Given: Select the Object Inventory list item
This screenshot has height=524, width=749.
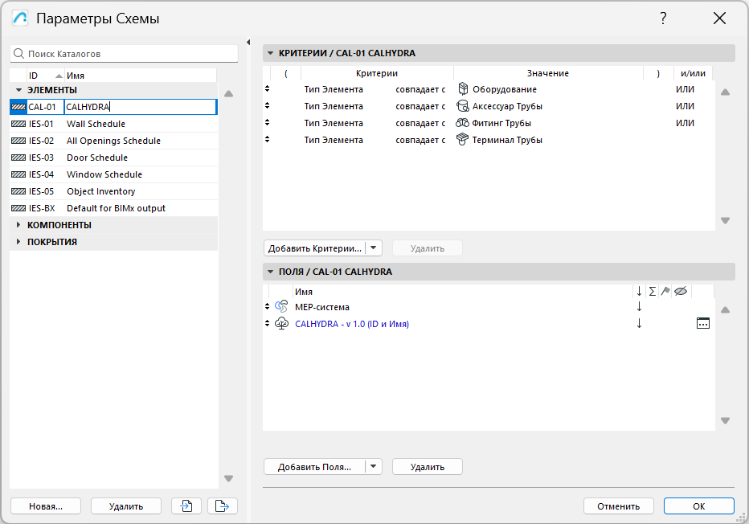Looking at the screenshot, I should pyautogui.click(x=100, y=191).
